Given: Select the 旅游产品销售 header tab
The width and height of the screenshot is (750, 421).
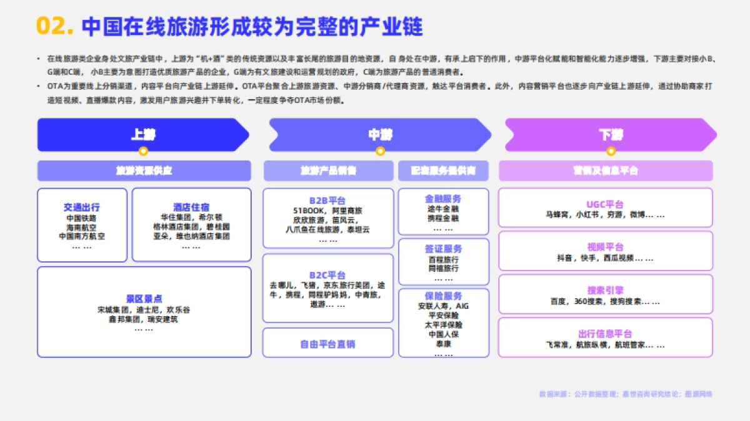Looking at the screenshot, I should [328, 170].
